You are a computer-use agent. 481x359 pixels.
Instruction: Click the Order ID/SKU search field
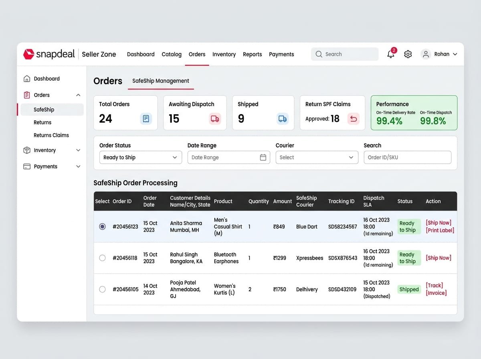pos(407,157)
